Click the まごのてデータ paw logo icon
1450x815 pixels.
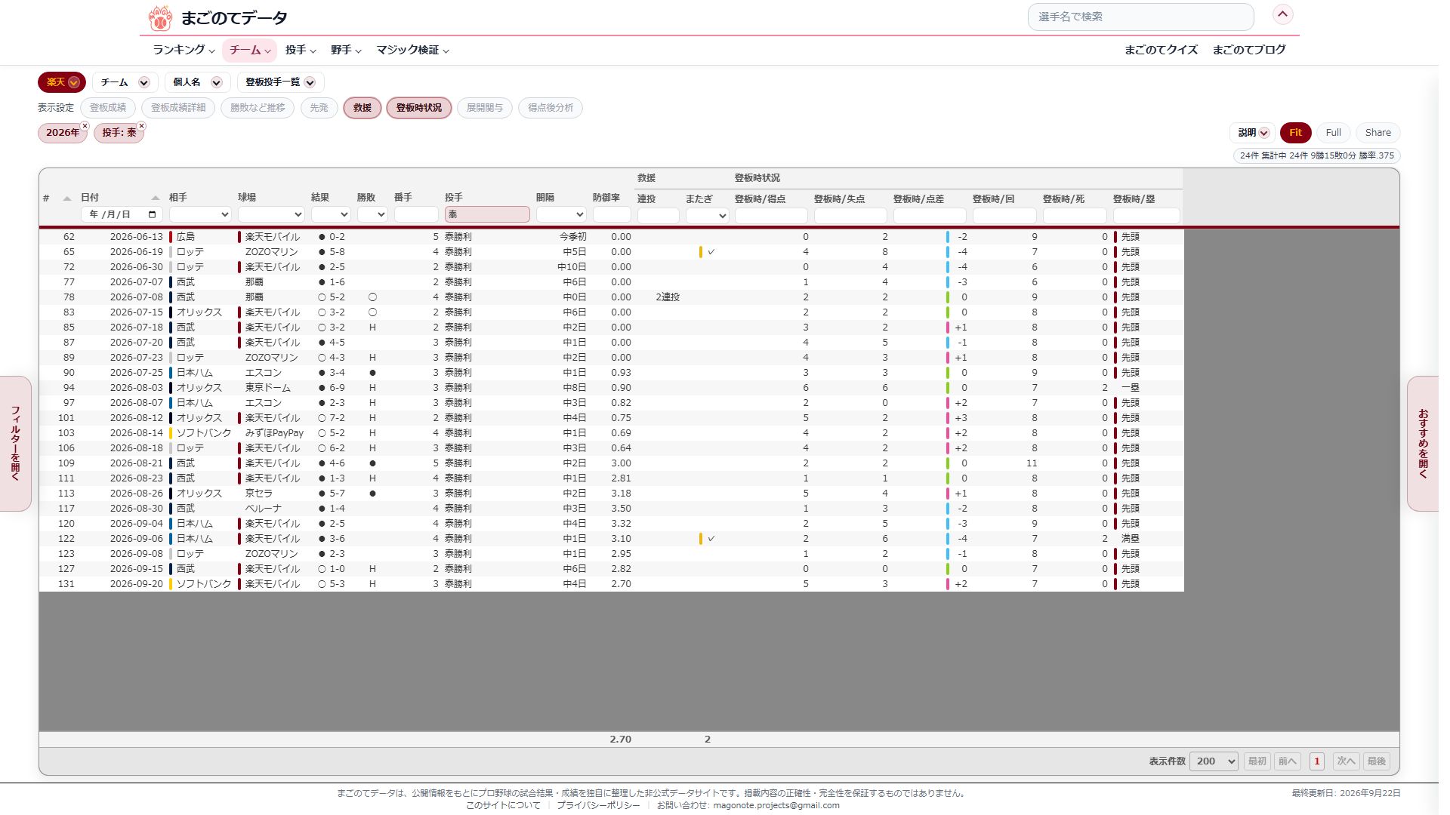point(160,18)
